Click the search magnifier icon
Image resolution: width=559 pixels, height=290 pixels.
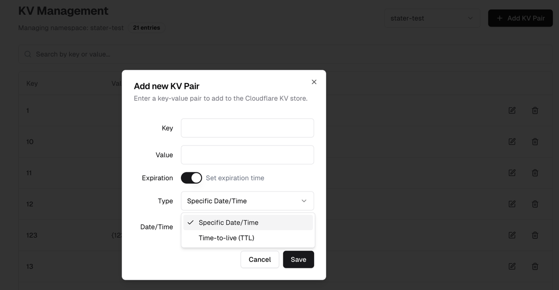coord(27,54)
